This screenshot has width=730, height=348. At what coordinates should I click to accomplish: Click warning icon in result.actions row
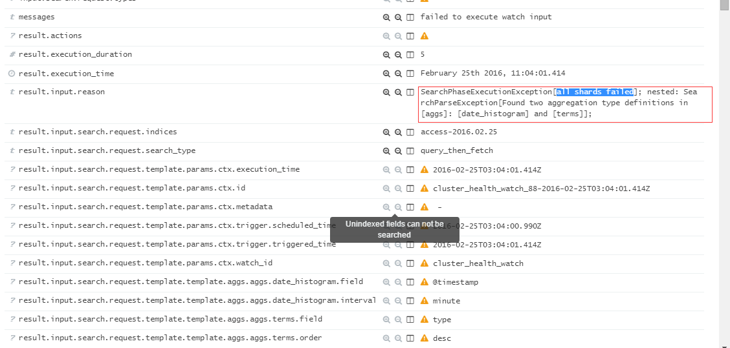tap(424, 36)
